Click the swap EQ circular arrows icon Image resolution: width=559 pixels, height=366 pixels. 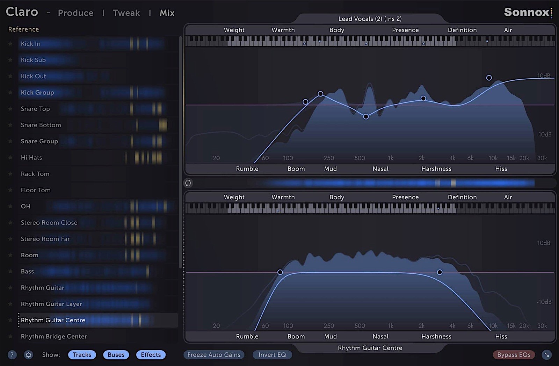(188, 183)
